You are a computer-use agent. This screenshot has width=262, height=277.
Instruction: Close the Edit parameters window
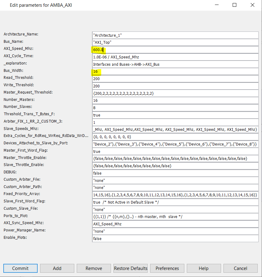(x=253, y=5)
